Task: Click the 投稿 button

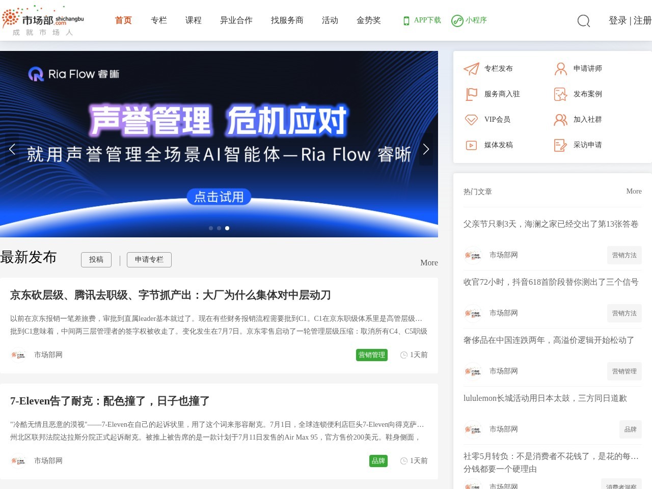Action: point(96,260)
